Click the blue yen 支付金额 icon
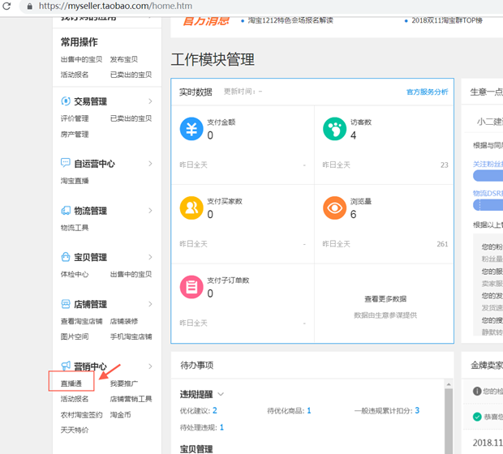 pyautogui.click(x=191, y=129)
